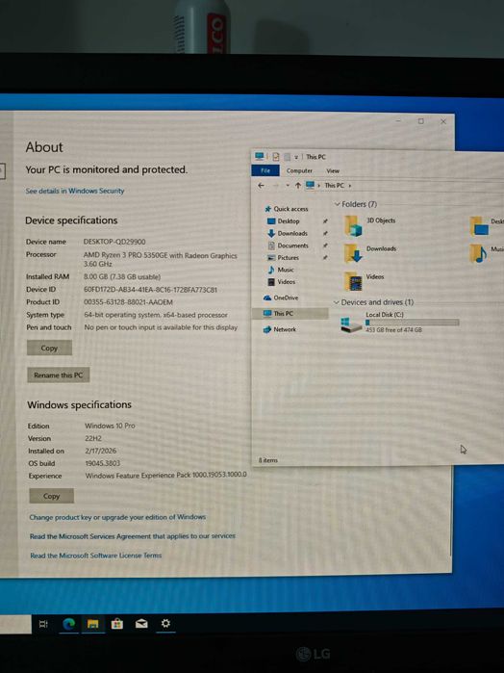Open Task View on the taskbar

[x=43, y=624]
